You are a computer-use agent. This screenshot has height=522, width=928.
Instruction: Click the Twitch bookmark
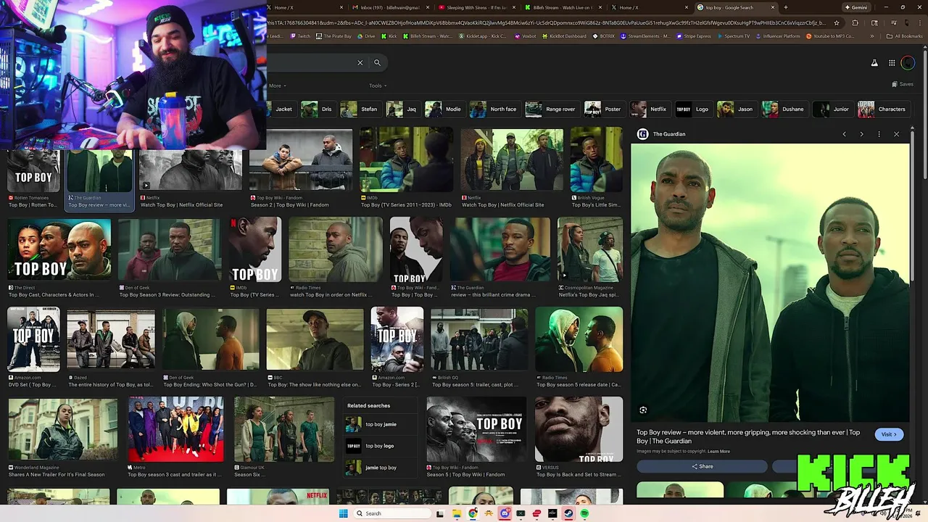point(300,36)
